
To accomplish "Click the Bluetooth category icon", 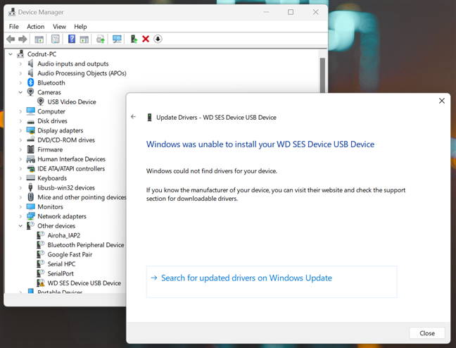I will (31, 82).
